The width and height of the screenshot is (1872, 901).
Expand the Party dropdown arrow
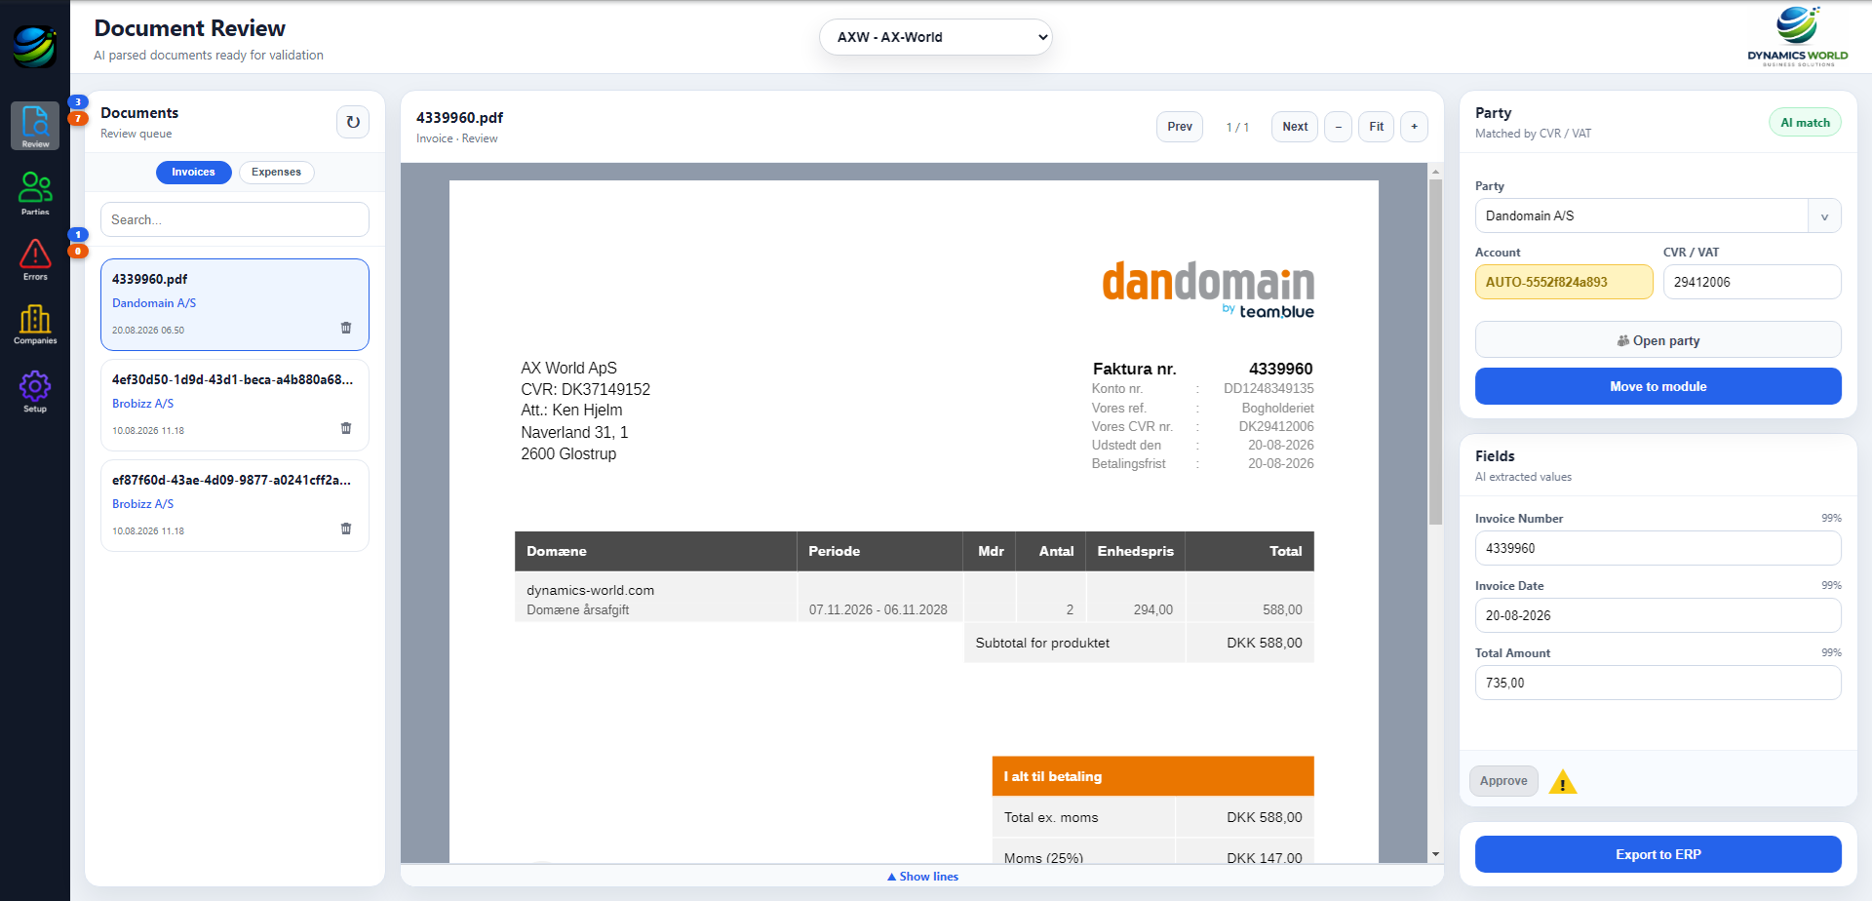pyautogui.click(x=1824, y=215)
